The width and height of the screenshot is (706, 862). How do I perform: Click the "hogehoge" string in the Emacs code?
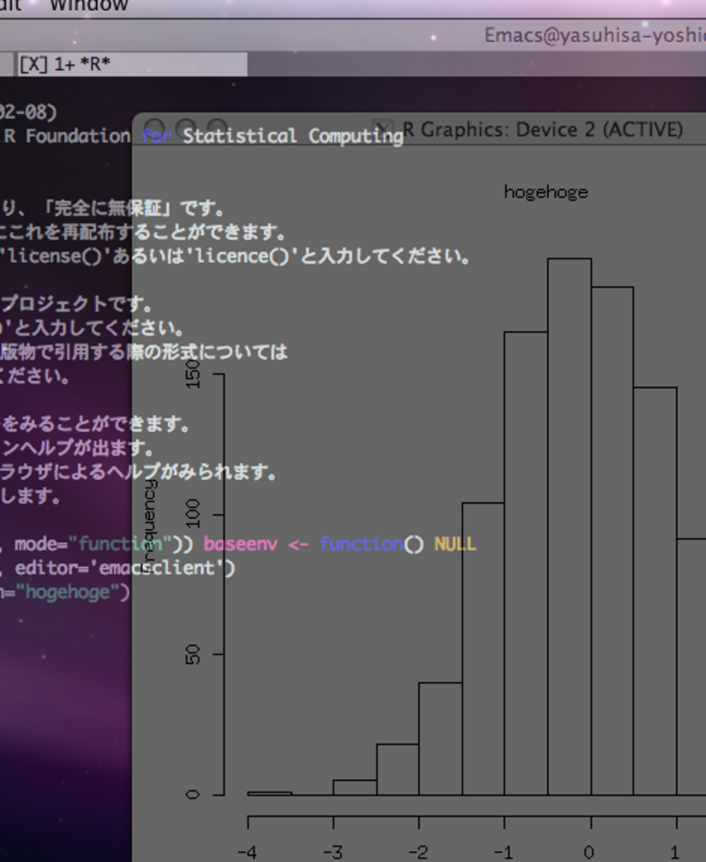tap(67, 592)
